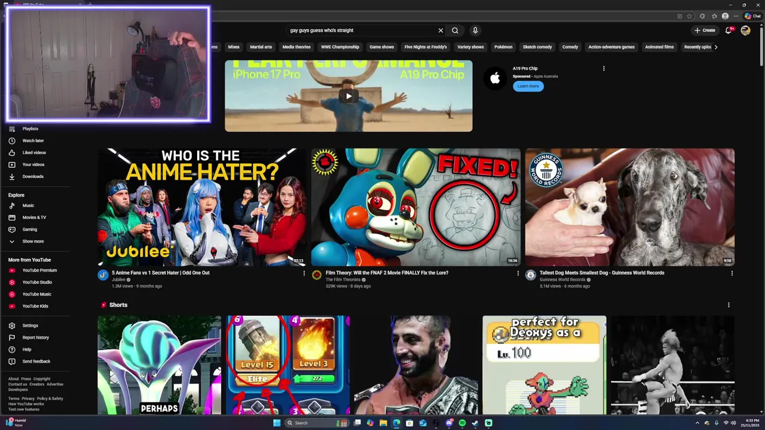
Task: Select the Media theories chip
Action: click(296, 47)
